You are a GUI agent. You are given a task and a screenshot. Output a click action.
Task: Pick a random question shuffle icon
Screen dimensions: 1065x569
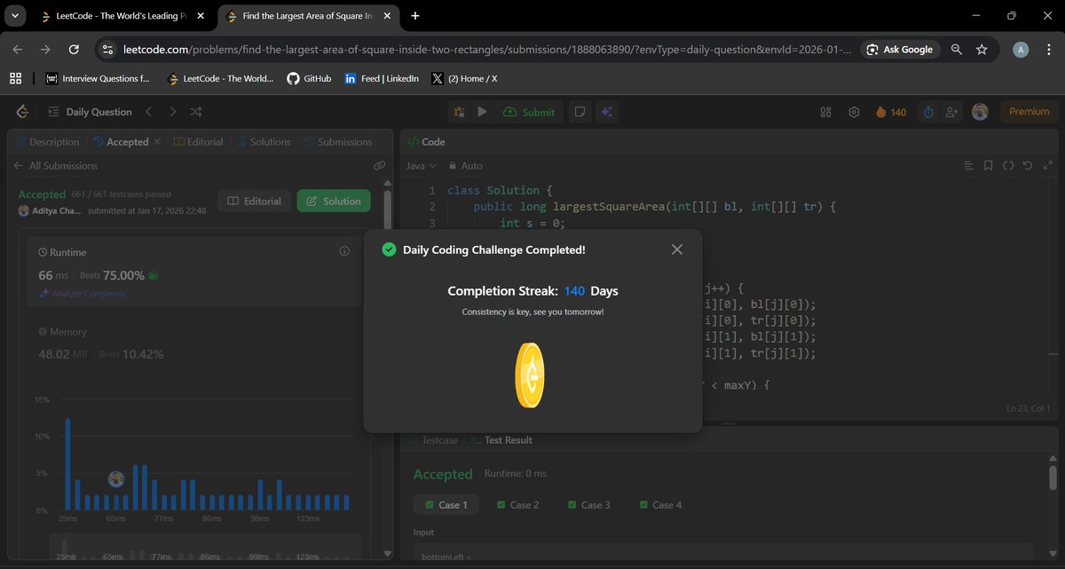tap(196, 112)
